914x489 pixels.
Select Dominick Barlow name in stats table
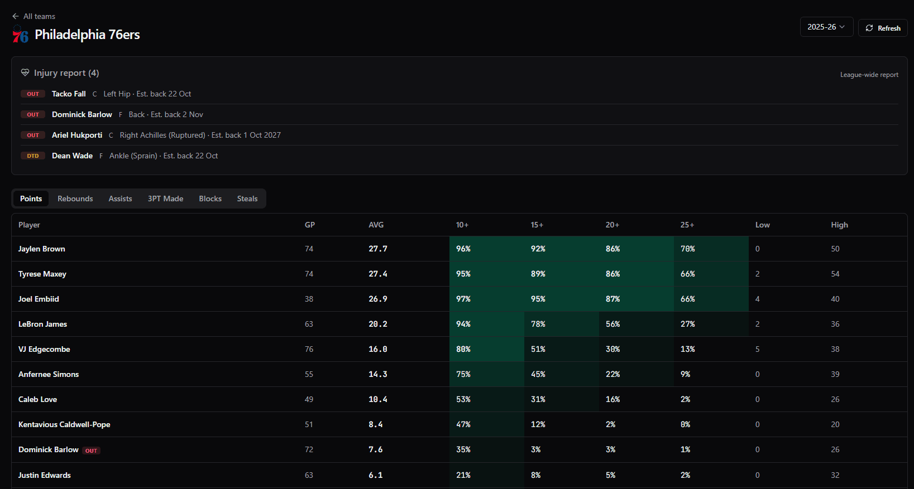click(x=49, y=449)
